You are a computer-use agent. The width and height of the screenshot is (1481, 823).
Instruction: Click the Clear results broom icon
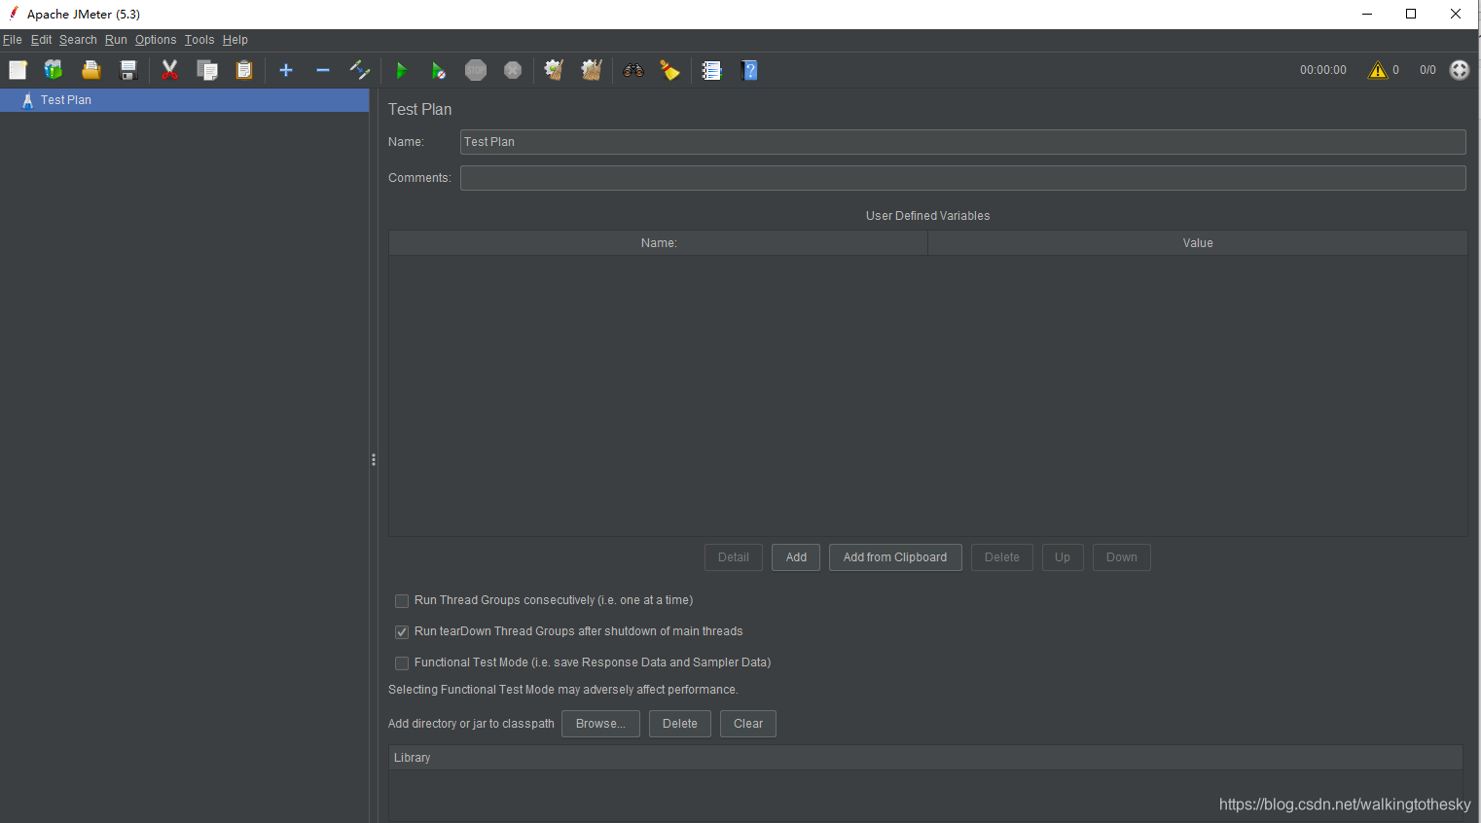pos(554,70)
